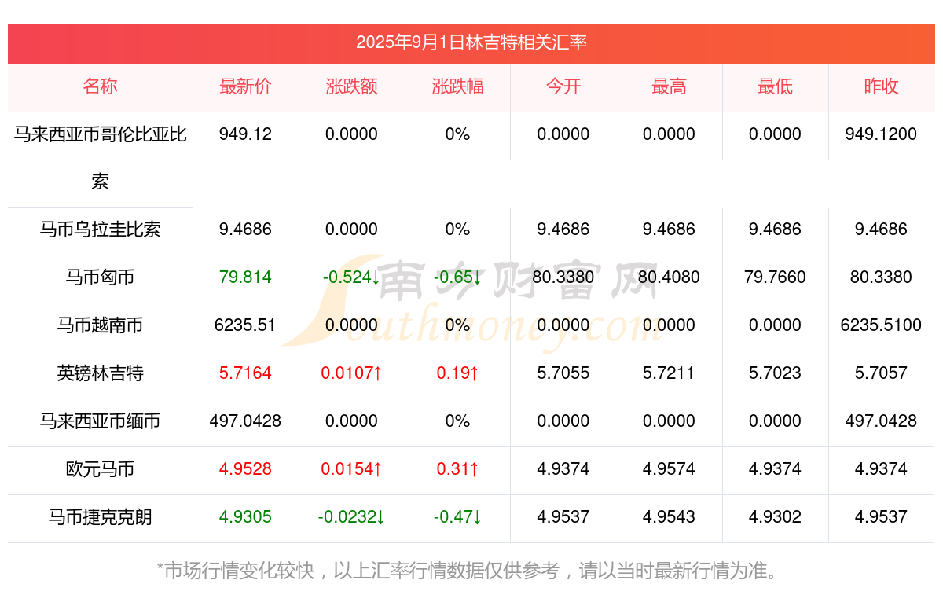Click the 名称 column header
This screenshot has width=943, height=595.
(x=100, y=86)
